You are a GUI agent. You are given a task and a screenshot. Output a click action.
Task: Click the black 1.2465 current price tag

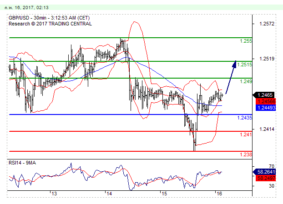[x=264, y=95]
